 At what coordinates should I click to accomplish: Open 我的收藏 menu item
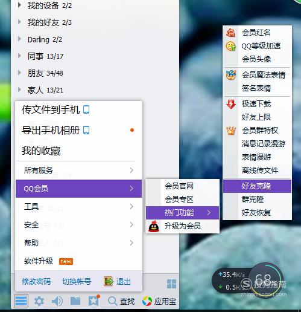(78, 151)
